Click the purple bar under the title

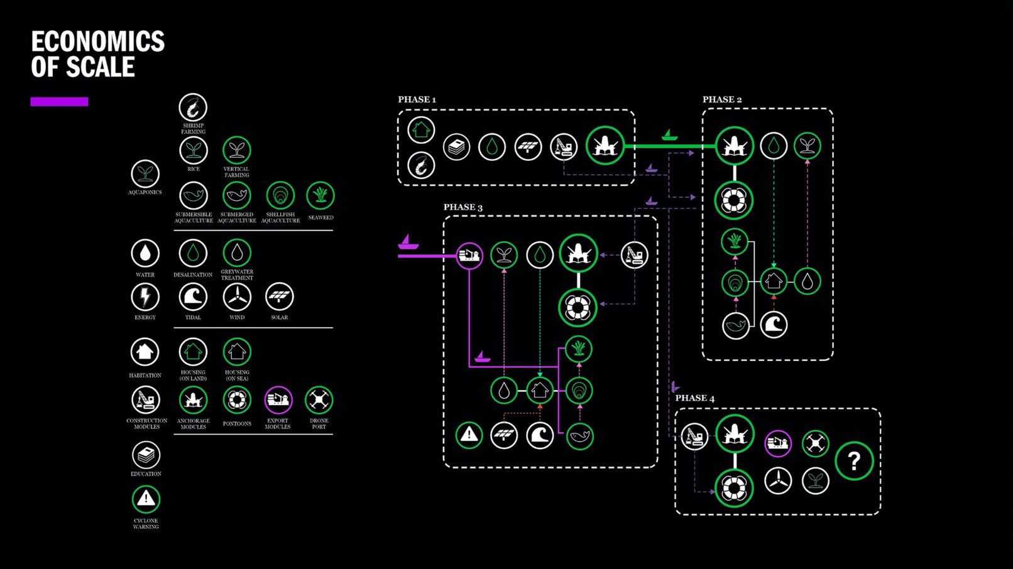tap(59, 102)
